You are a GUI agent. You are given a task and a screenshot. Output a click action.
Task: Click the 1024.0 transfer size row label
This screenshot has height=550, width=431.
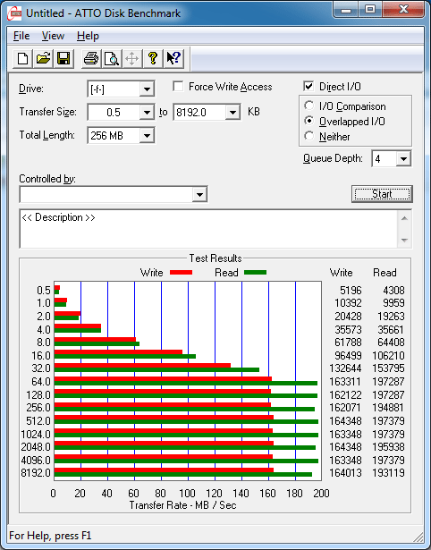pyautogui.click(x=36, y=435)
